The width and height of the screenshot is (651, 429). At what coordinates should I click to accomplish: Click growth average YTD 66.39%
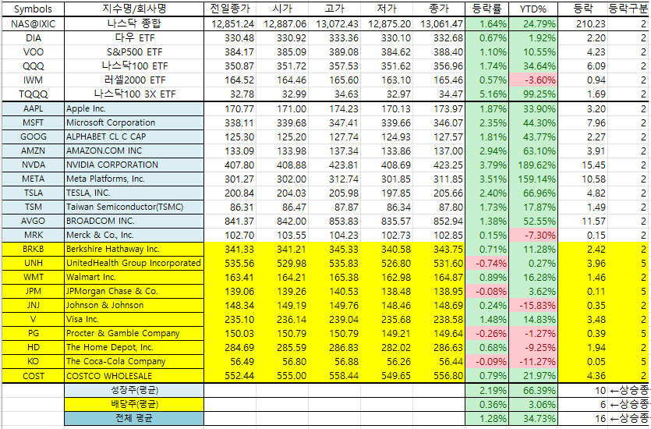click(x=533, y=390)
